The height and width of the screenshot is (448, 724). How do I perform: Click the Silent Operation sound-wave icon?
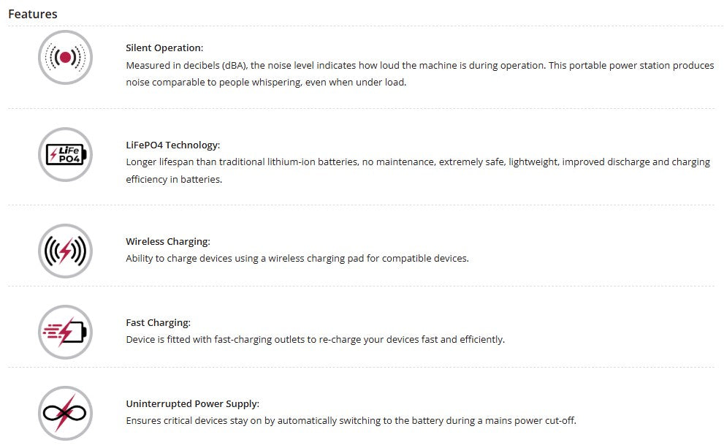65,57
